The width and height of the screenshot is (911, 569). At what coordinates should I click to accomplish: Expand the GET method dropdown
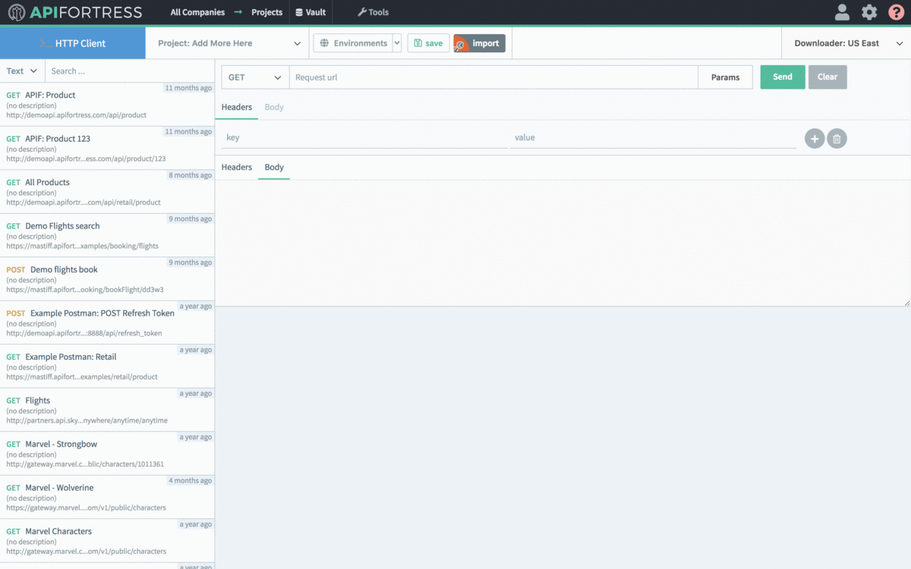point(255,77)
